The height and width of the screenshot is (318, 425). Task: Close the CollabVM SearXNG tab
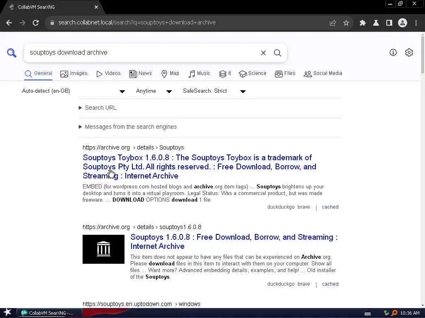tap(96, 7)
